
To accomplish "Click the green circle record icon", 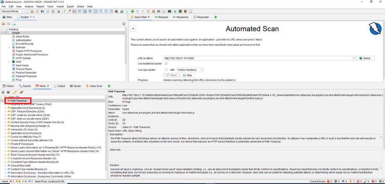I will tap(132, 11).
